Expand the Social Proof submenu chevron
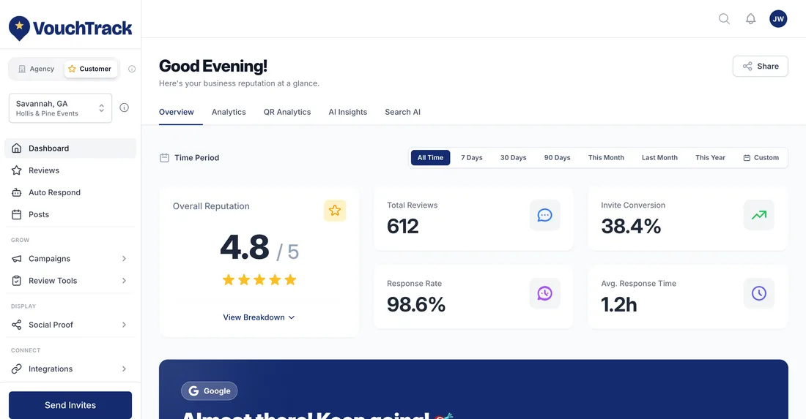Screen dimensions: 806x419 pyautogui.click(x=124, y=325)
